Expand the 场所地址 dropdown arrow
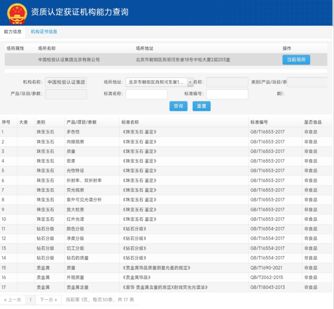 click(x=190, y=82)
